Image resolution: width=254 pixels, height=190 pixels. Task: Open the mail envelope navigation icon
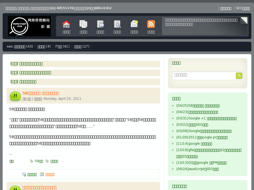(134, 24)
